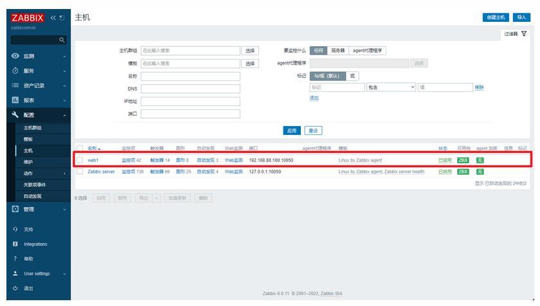Tick the checkbox for Zabbix server host
540x306 pixels.
[x=80, y=172]
